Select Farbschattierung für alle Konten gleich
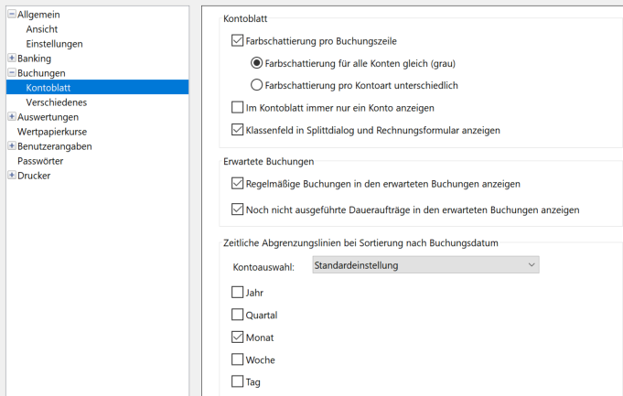The width and height of the screenshot is (623, 396). pos(257,63)
